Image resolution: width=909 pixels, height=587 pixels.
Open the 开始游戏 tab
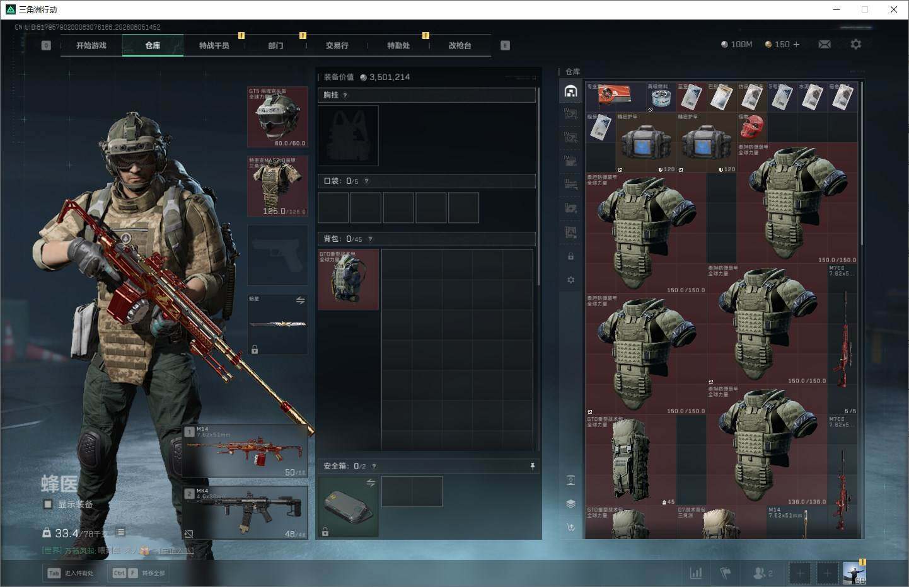pos(91,45)
